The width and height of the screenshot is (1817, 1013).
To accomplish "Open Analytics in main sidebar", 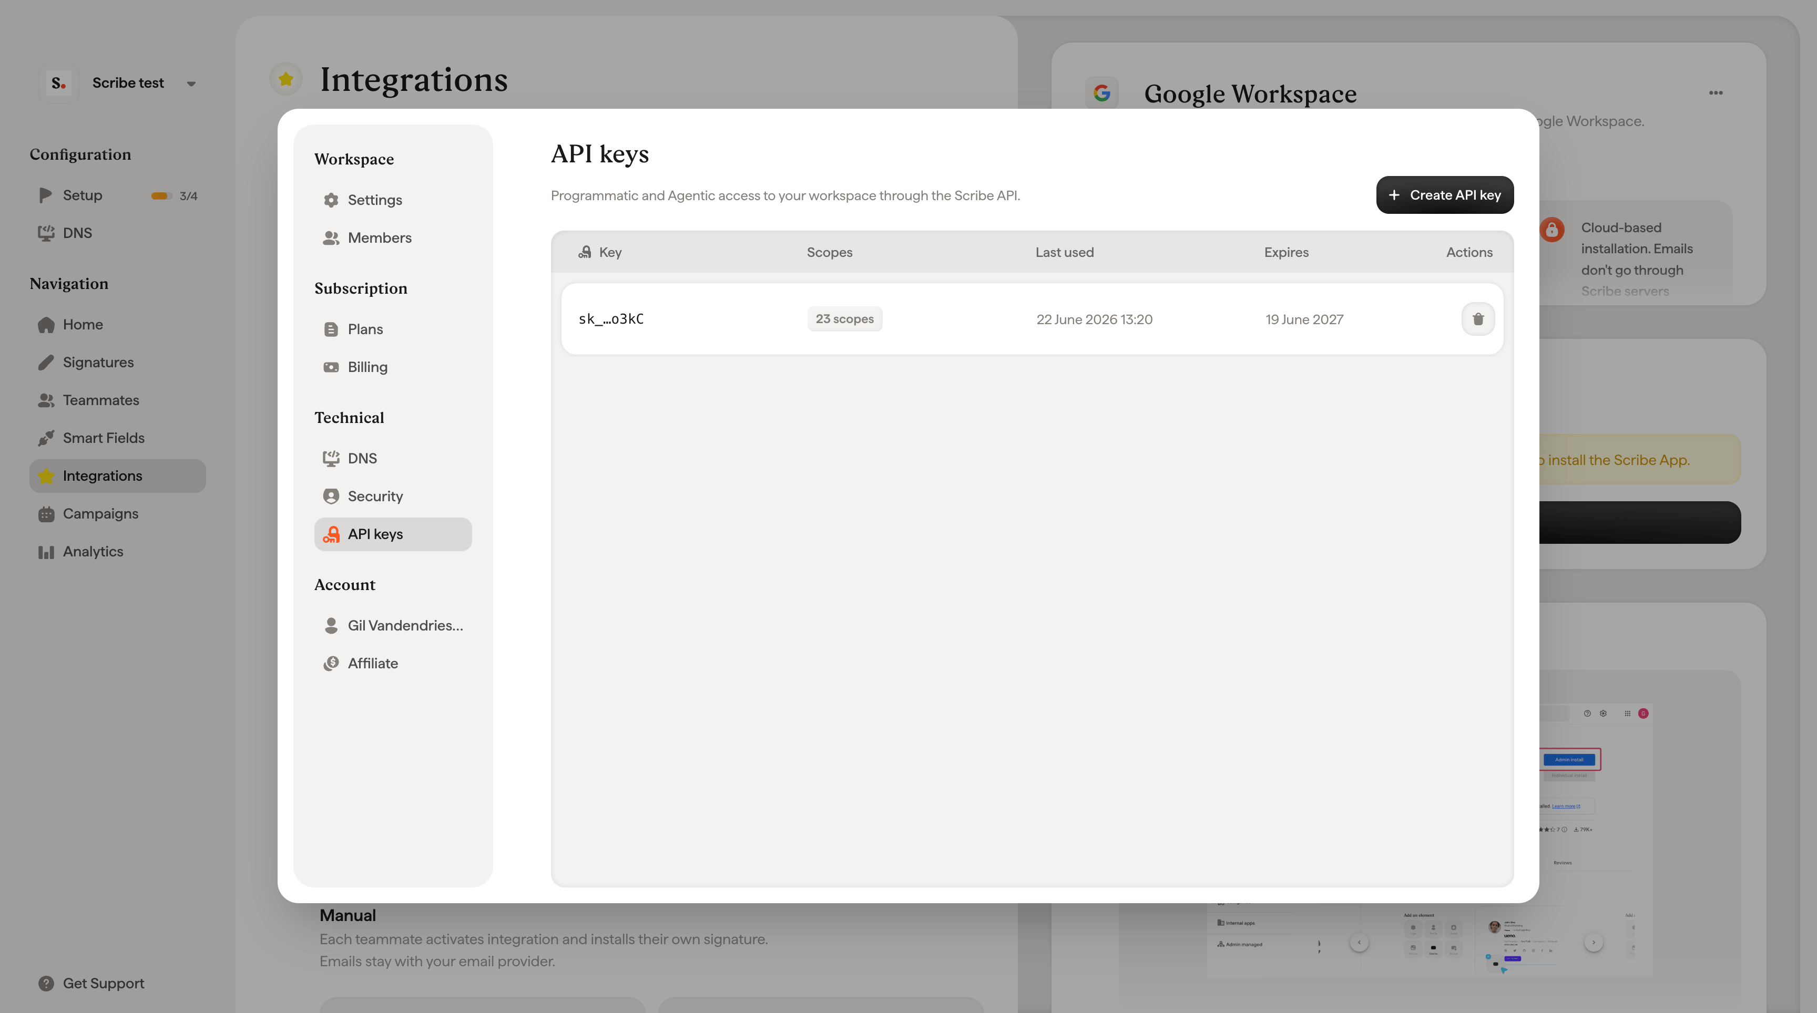I will point(117,552).
